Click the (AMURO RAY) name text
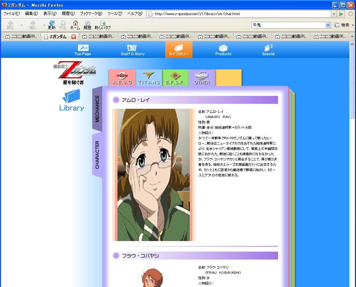 pyautogui.click(x=218, y=117)
